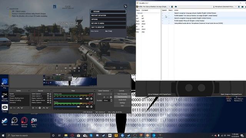Screen dimensions: 246x138
Task: Undock OBS Mixer panel with header icon
Action: pos(95,90)
